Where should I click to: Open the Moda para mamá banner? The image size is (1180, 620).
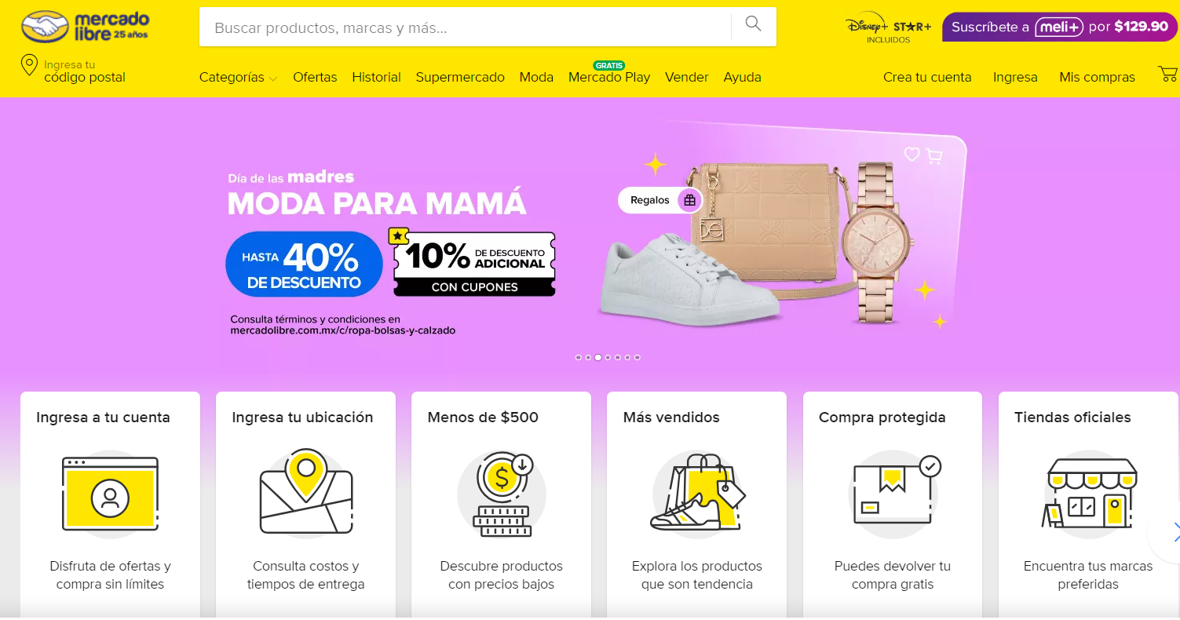pyautogui.click(x=590, y=235)
